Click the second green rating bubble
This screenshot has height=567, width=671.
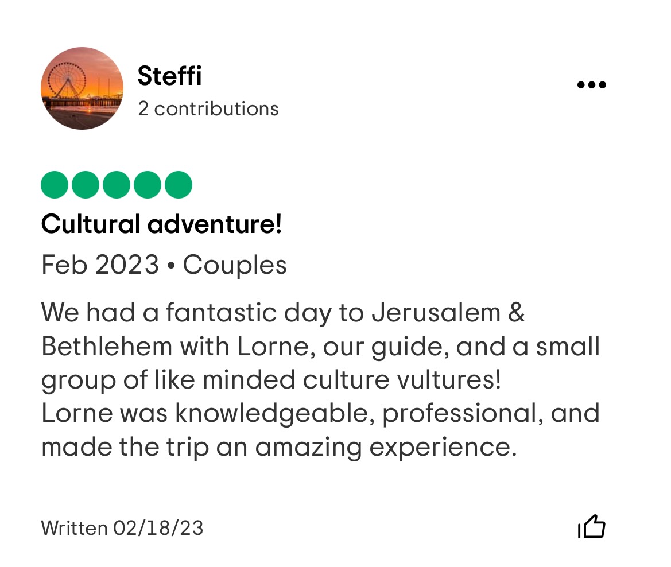(x=86, y=185)
